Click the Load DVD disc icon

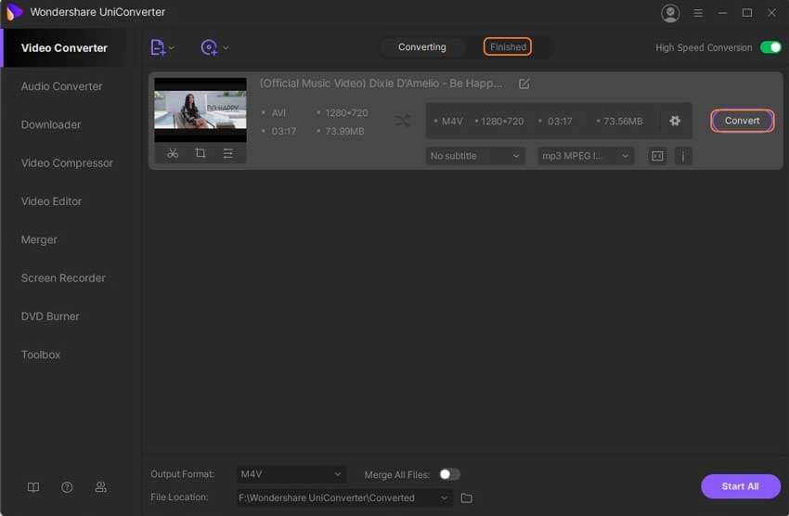click(209, 47)
